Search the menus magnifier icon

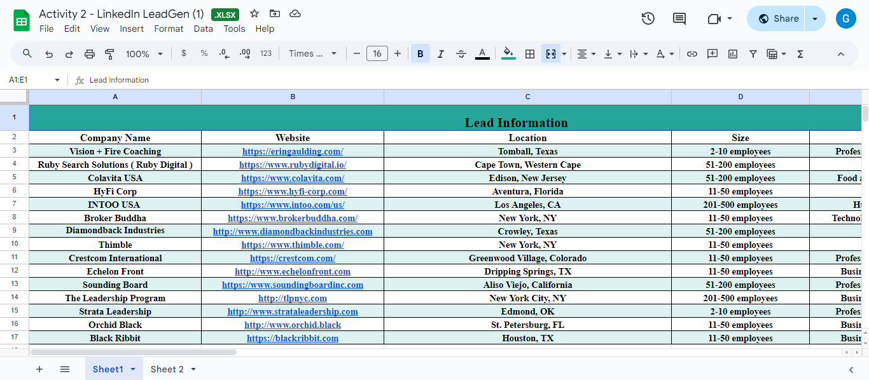click(27, 54)
